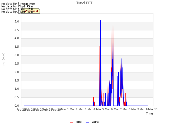Viewport: 169px width, 127px height.
Task: Click the '1.5' y-axis tick label
Action: pos(17,80)
